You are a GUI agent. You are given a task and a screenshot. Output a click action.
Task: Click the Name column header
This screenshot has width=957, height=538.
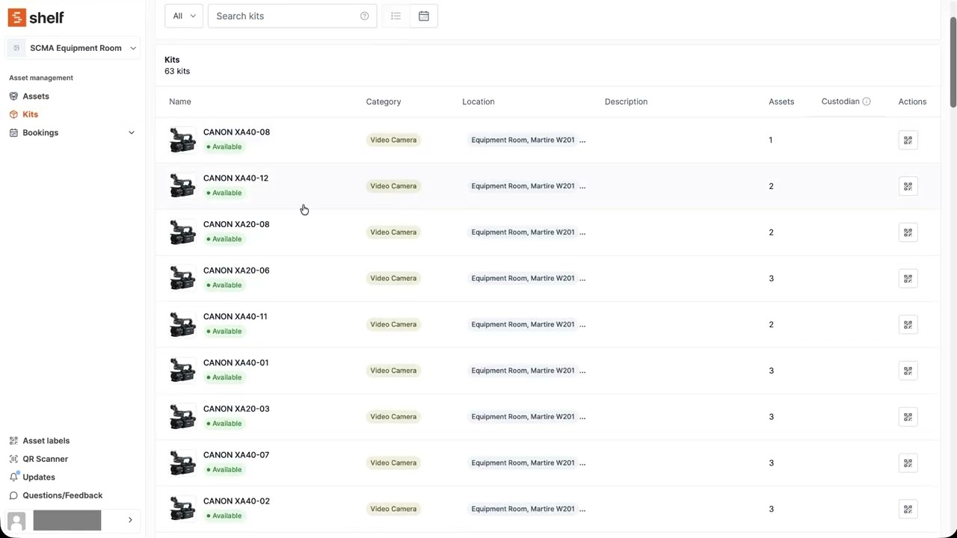point(180,102)
